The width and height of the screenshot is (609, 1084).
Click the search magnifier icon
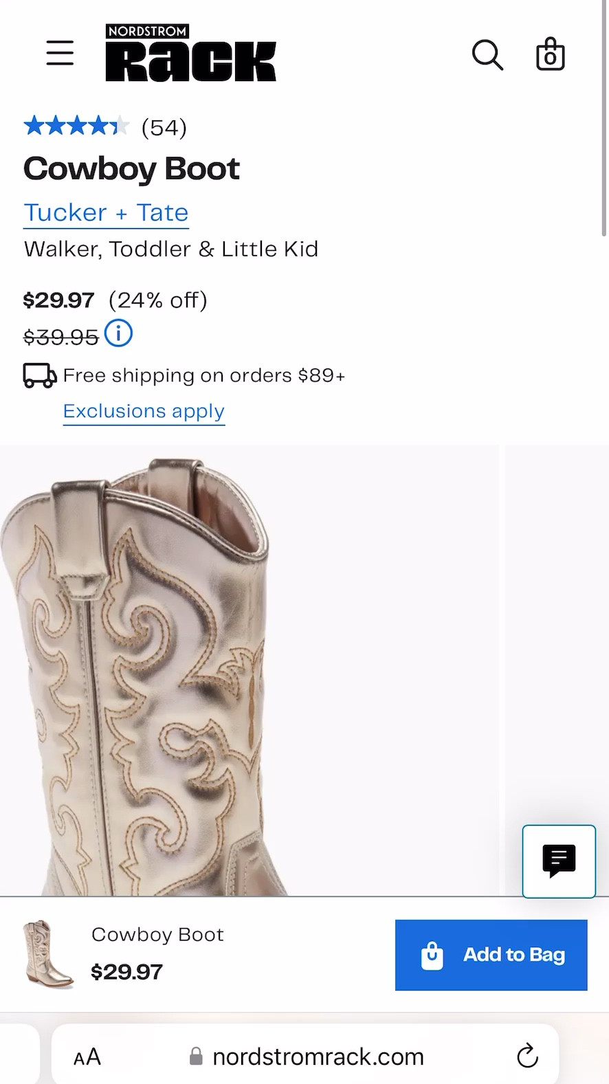pyautogui.click(x=487, y=55)
